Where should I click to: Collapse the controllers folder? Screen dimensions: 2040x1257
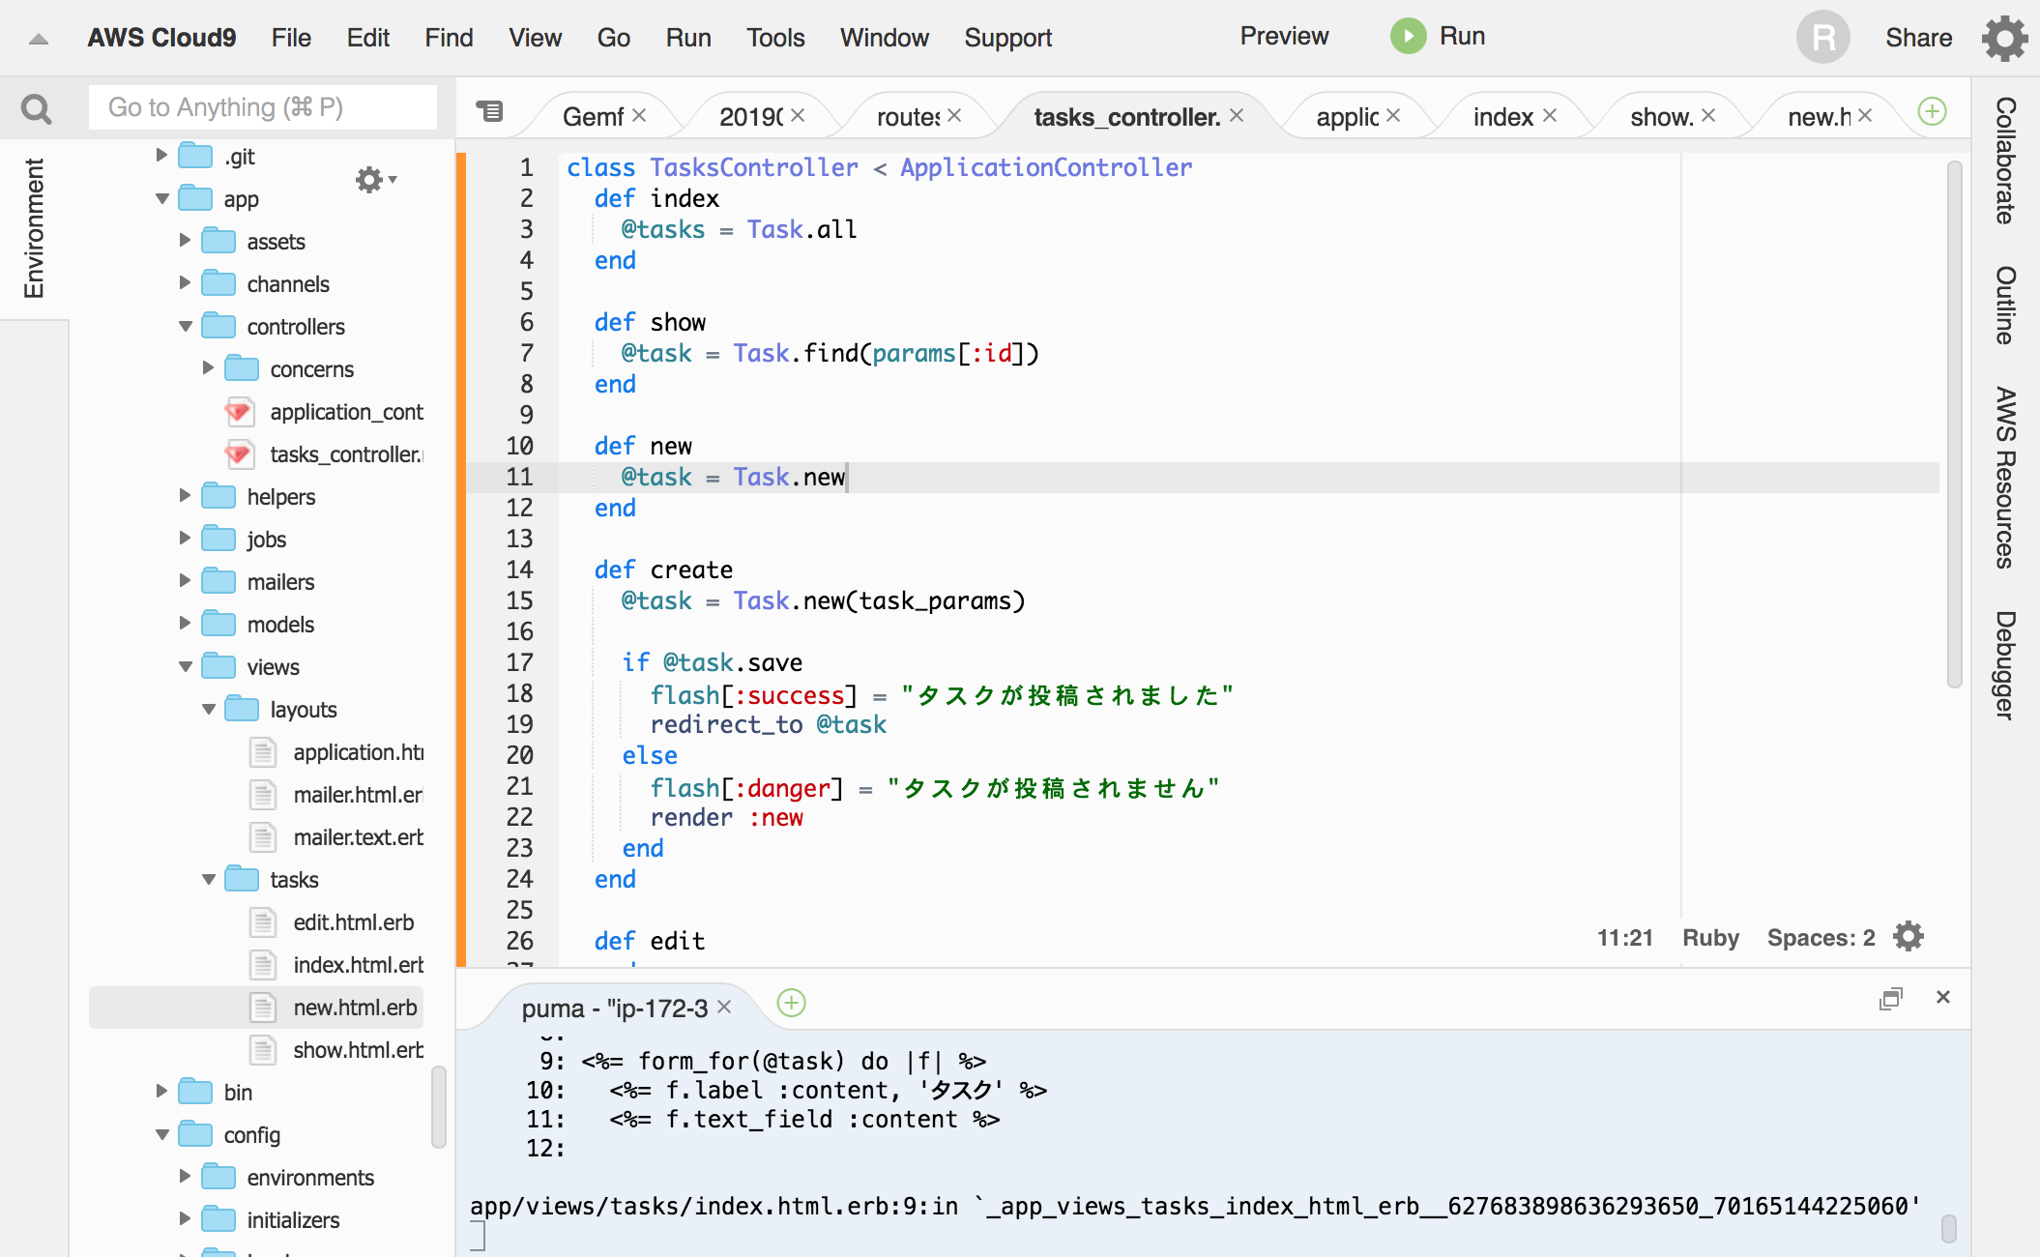tap(186, 327)
